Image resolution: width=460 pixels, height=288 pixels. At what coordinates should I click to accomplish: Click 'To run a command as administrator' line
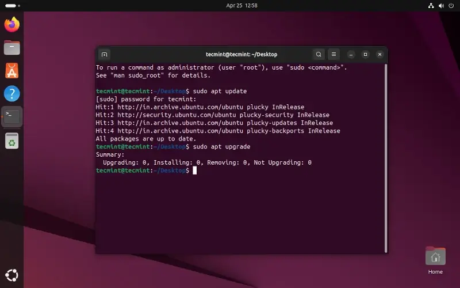point(221,67)
